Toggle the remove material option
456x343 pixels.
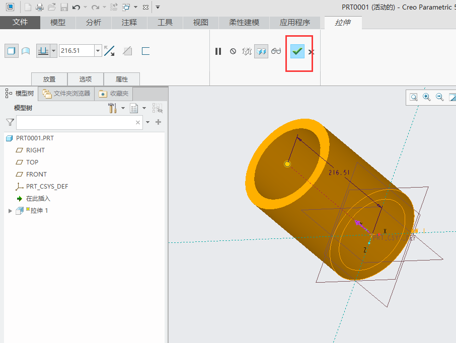click(x=128, y=51)
